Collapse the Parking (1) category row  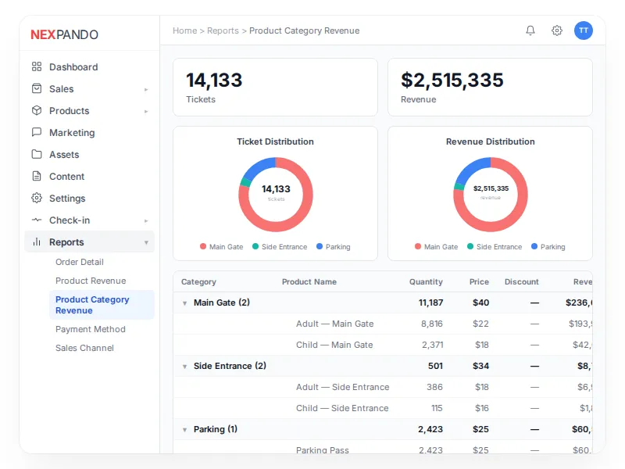coord(184,430)
